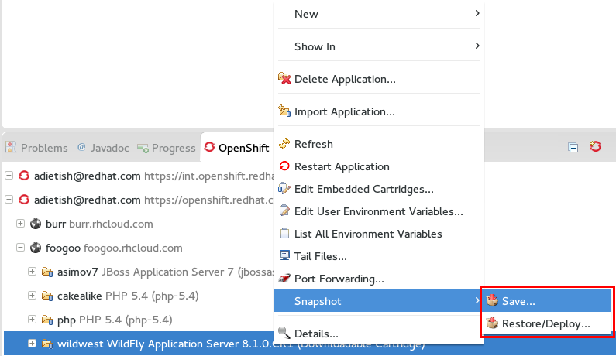
Task: Select List All Environment Variables entry
Action: coord(379,234)
